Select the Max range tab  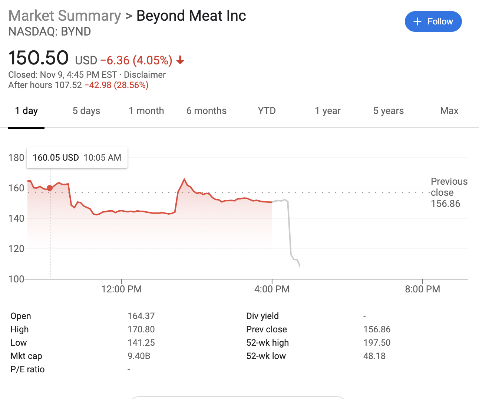point(449,111)
